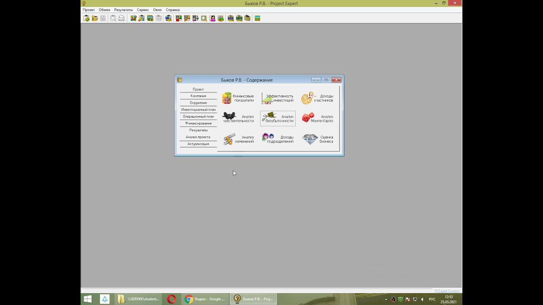Close the Содержание inner window

(336, 80)
